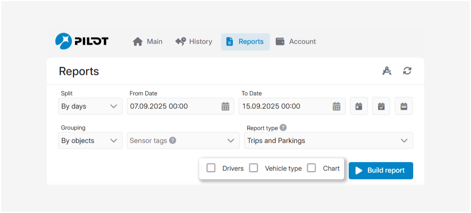This screenshot has height=213, width=471.
Task: Open the Account tab
Action: [x=296, y=42]
